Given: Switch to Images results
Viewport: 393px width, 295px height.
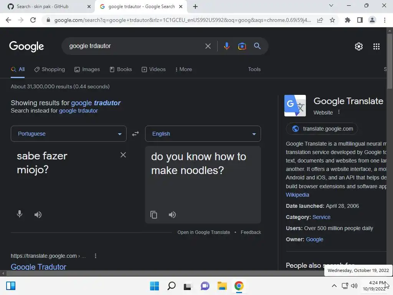Looking at the screenshot, I should (87, 70).
